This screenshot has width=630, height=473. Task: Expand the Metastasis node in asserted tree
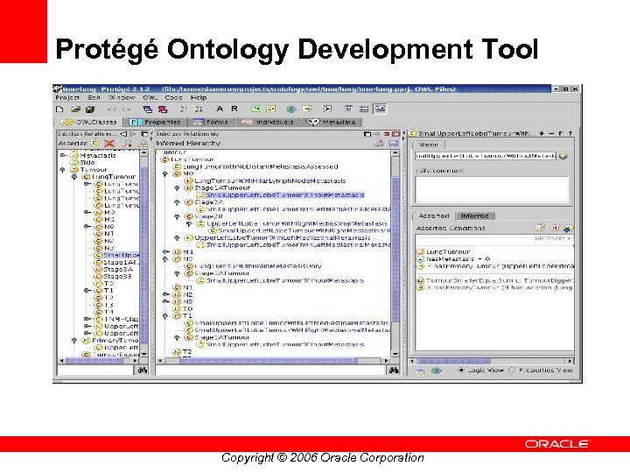pyautogui.click(x=63, y=155)
